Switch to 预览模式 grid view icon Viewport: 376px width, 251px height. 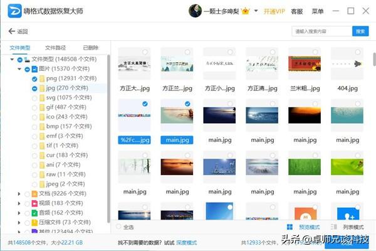click(x=290, y=227)
